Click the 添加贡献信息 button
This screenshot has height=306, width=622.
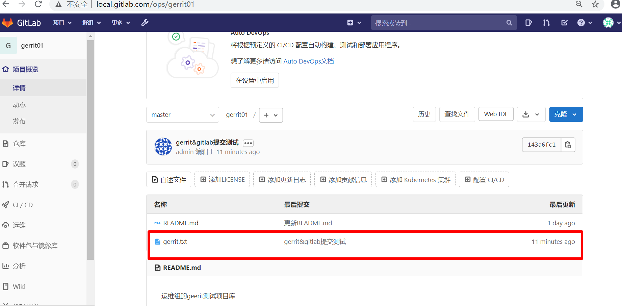pos(343,179)
